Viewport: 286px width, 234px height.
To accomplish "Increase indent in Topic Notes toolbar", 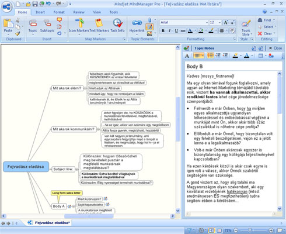I will click(x=225, y=56).
